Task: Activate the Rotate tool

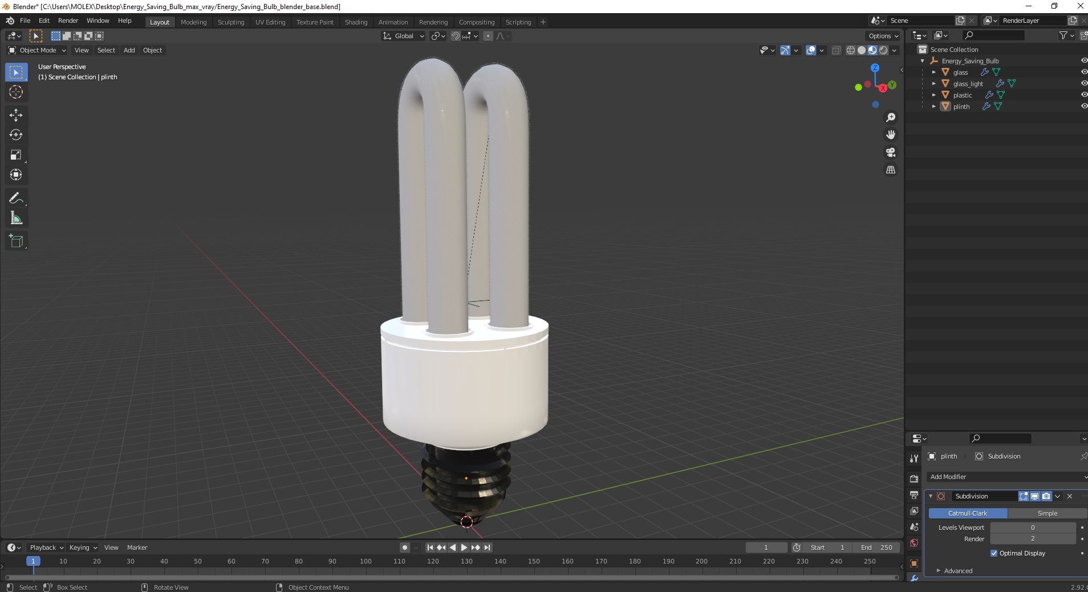Action: 16,135
